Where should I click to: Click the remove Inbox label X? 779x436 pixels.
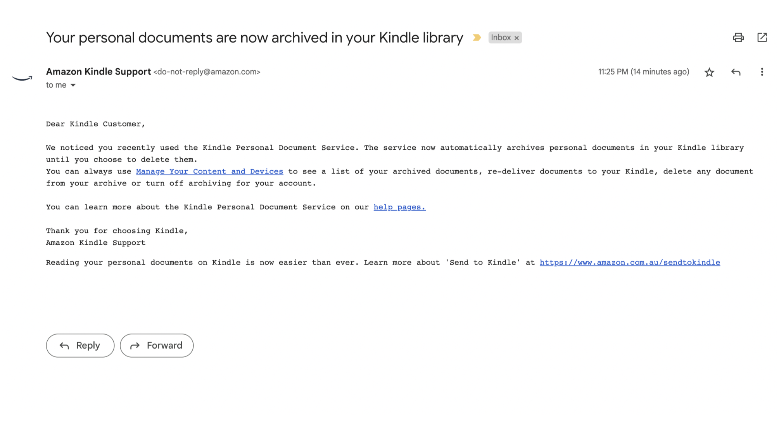516,37
